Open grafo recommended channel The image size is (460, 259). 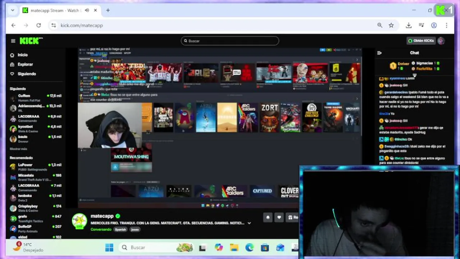coord(36,218)
